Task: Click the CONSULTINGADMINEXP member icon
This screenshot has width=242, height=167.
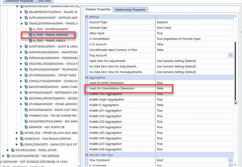Action: point(26,81)
